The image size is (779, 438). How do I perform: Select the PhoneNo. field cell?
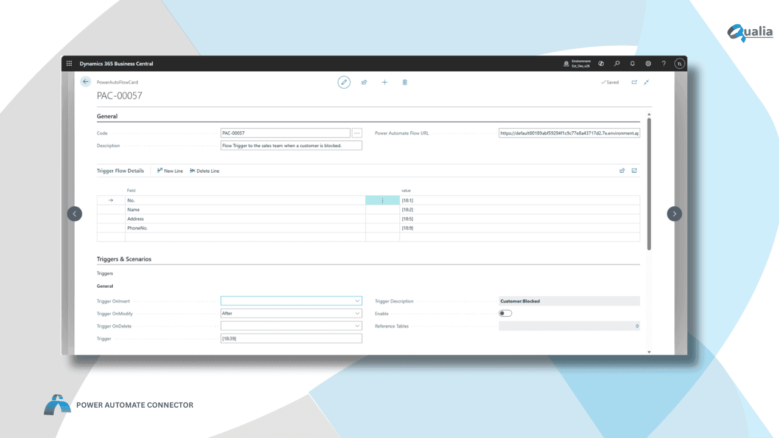245,228
